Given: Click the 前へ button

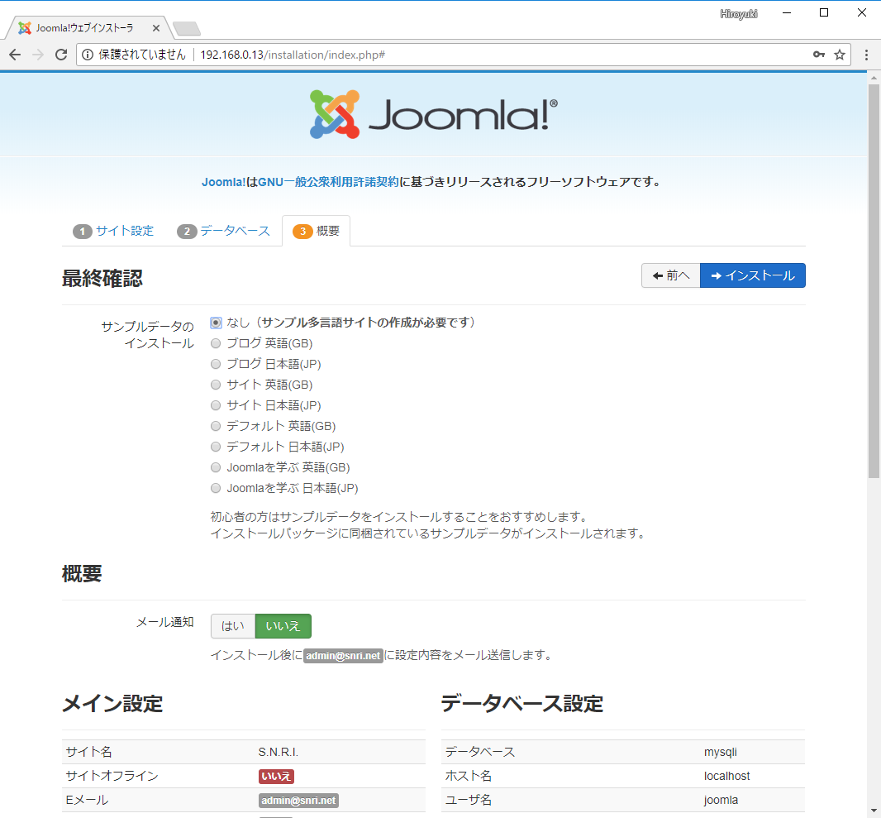Looking at the screenshot, I should [x=671, y=275].
